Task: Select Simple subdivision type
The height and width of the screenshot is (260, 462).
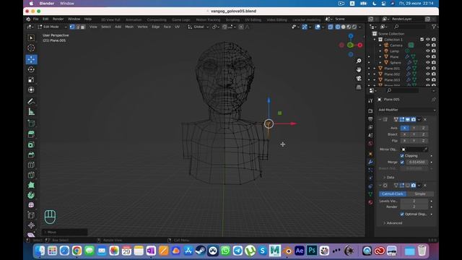Action: (x=420, y=194)
